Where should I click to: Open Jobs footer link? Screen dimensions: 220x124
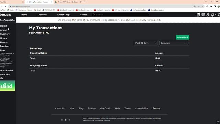(x=71, y=108)
